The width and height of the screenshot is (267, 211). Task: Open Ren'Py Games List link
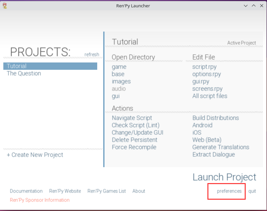pyautogui.click(x=107, y=191)
